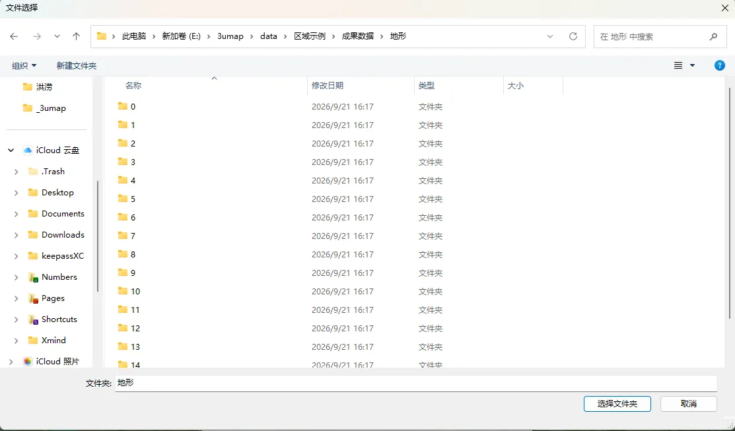This screenshot has width=735, height=431.
Task: Select the iCloud 云盘 cloud icon
Action: (x=28, y=150)
